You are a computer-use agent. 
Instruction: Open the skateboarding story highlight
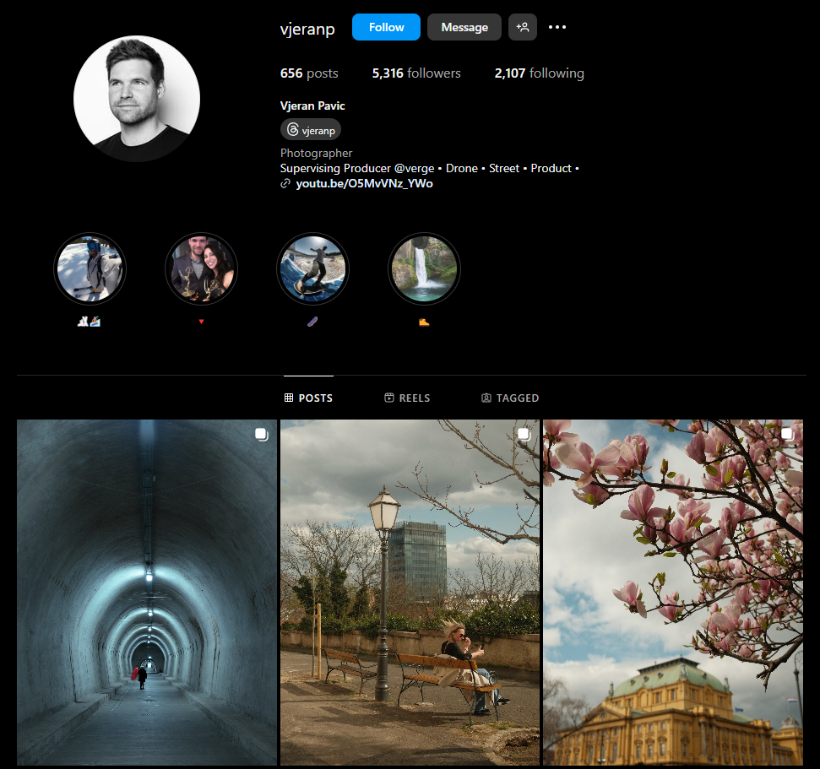click(x=312, y=268)
